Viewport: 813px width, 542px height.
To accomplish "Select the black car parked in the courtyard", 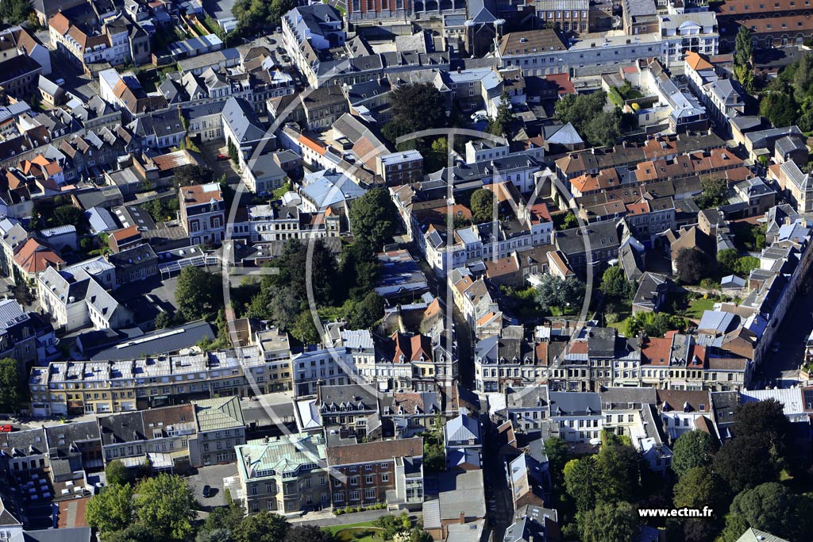I will [207, 490].
